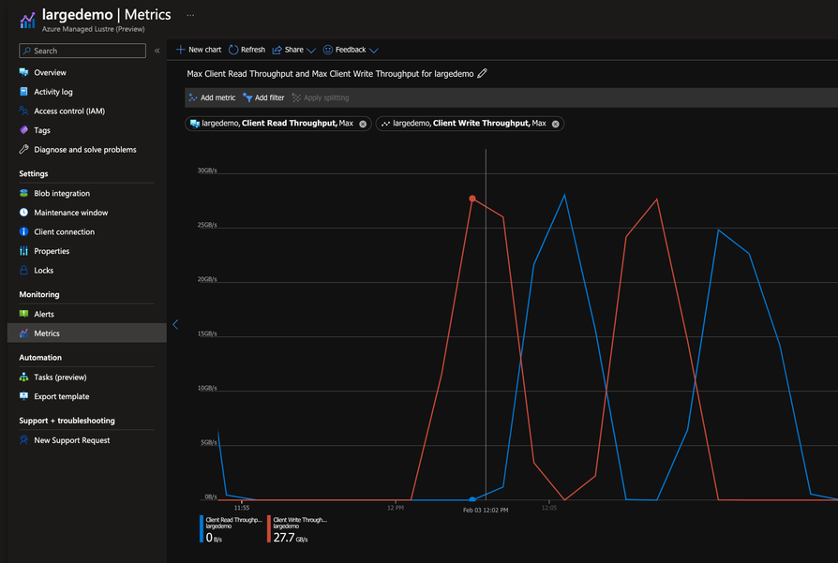
Task: Open Access control (IAM)
Action: pos(69,111)
